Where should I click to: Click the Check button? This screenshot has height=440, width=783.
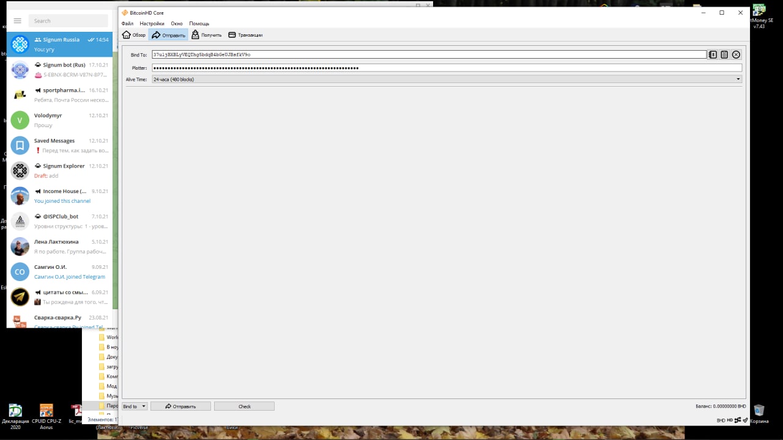point(244,406)
